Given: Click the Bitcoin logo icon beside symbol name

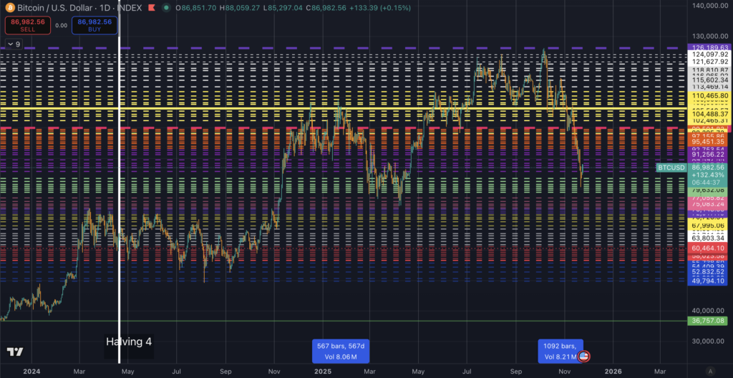Looking at the screenshot, I should (10, 8).
